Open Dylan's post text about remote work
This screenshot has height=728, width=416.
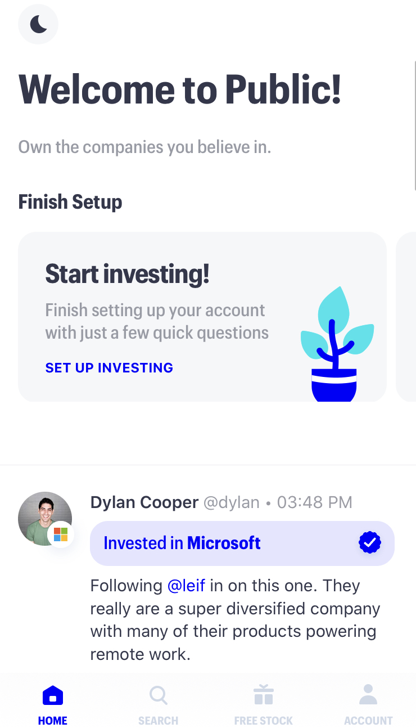click(x=235, y=620)
